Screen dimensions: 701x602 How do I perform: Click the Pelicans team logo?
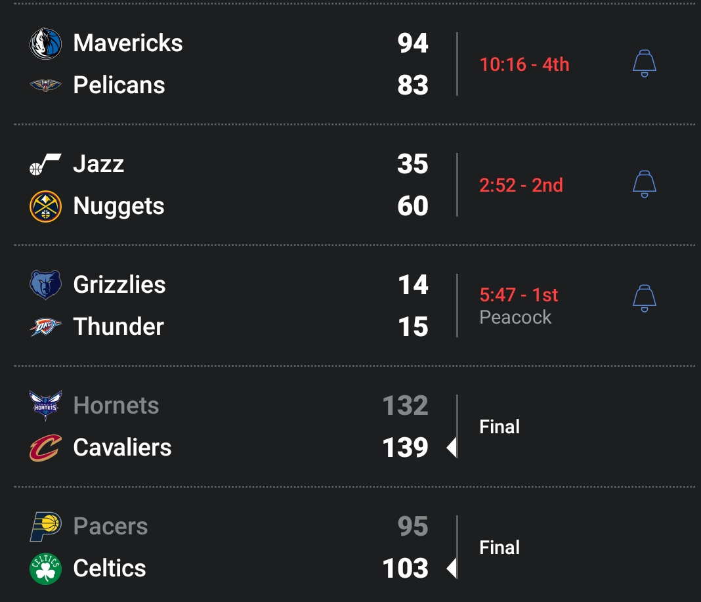coord(45,85)
